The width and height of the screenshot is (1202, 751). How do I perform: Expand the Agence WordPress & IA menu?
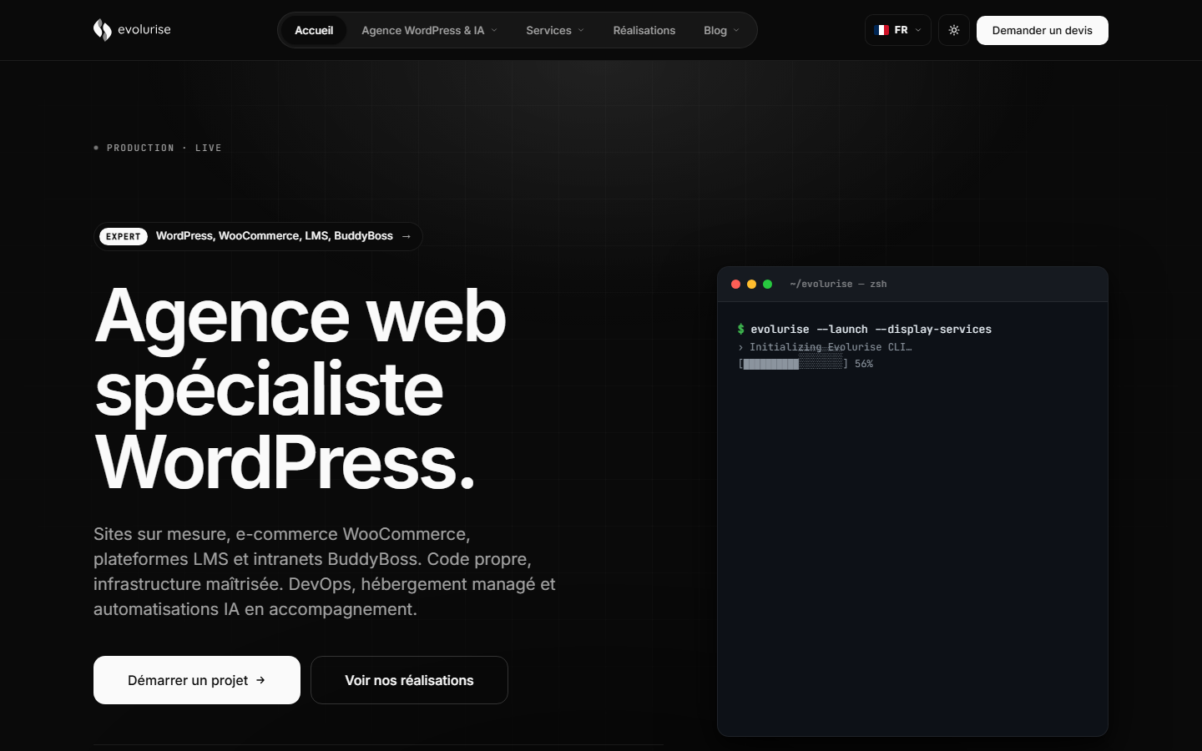tap(429, 30)
